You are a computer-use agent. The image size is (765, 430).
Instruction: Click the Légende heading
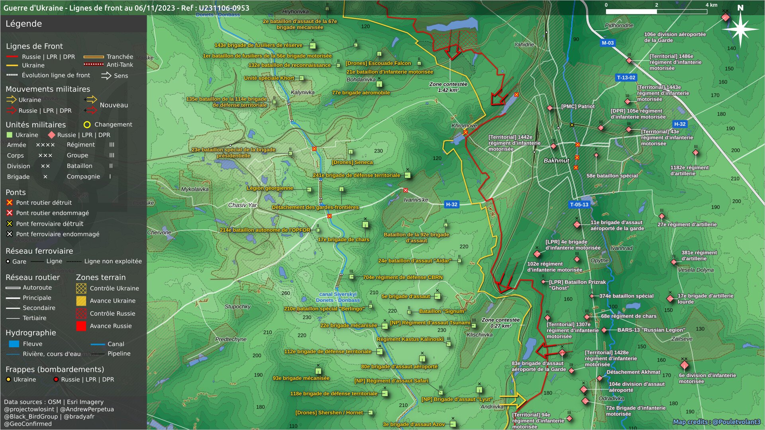[24, 24]
